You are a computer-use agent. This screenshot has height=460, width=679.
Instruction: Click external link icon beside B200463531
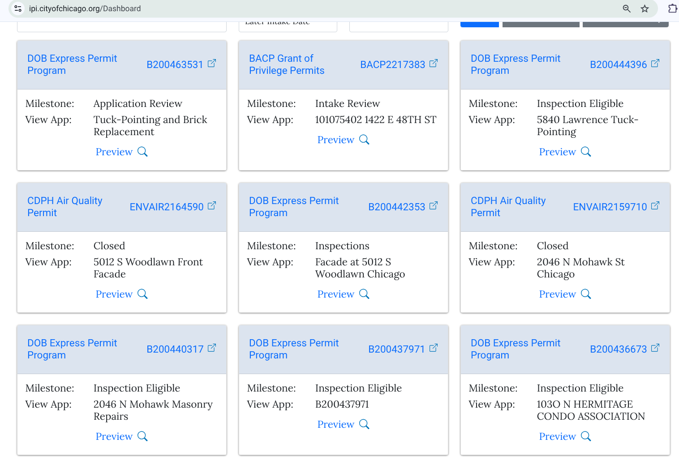(x=212, y=64)
